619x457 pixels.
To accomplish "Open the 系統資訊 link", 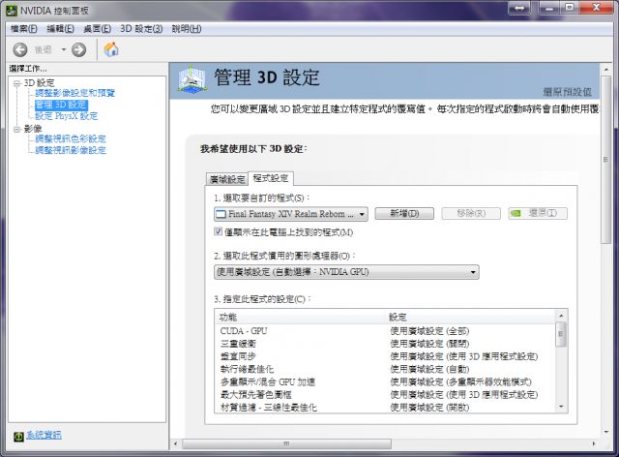I will click(x=44, y=436).
